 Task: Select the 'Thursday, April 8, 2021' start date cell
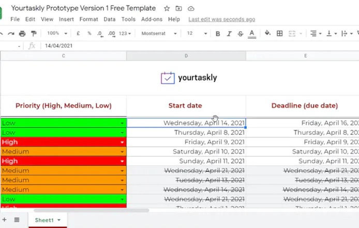(x=186, y=133)
